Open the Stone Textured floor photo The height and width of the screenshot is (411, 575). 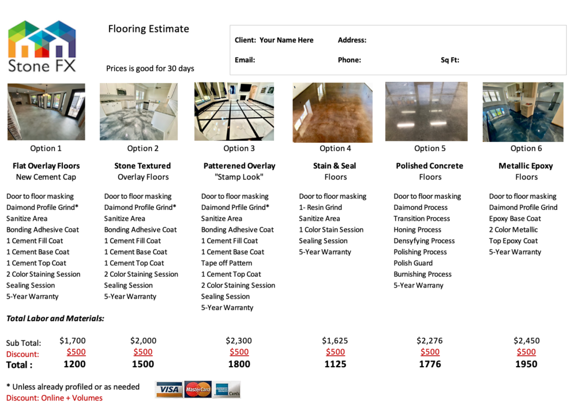pyautogui.click(x=138, y=112)
